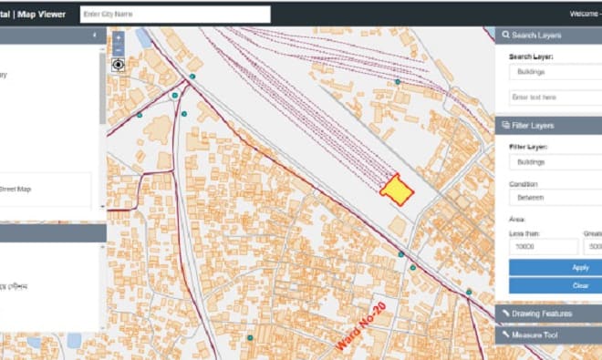Collapse the Filter Layers panel header
Viewport: 602px width, 360px height.
[548, 126]
